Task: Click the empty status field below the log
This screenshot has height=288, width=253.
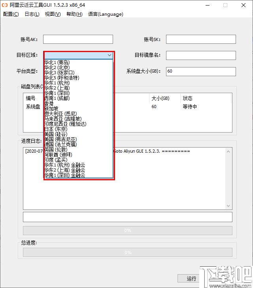Action: (x=128, y=217)
